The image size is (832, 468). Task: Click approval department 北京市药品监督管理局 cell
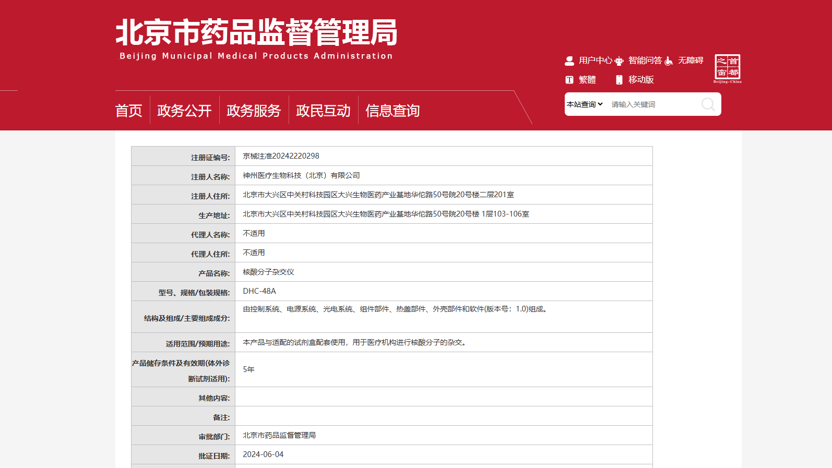[444, 435]
